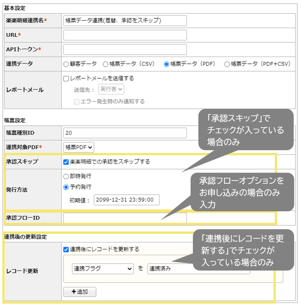
Task: Tick エラー発生時のみ通知する checkbox
Action: 77,101
